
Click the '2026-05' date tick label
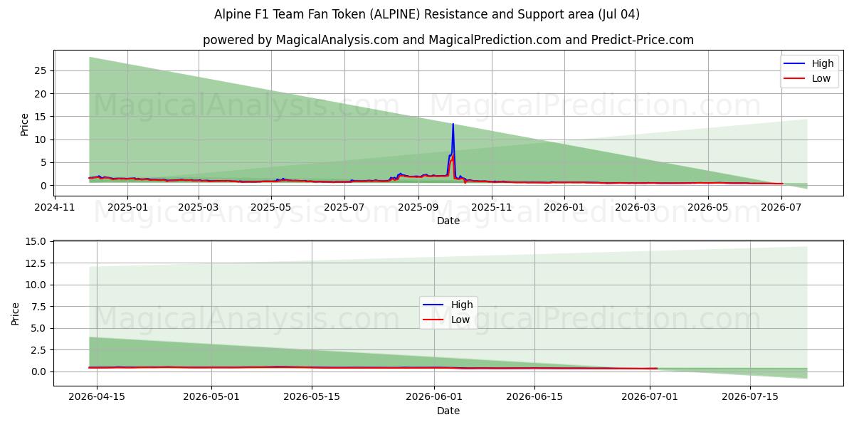tap(708, 207)
